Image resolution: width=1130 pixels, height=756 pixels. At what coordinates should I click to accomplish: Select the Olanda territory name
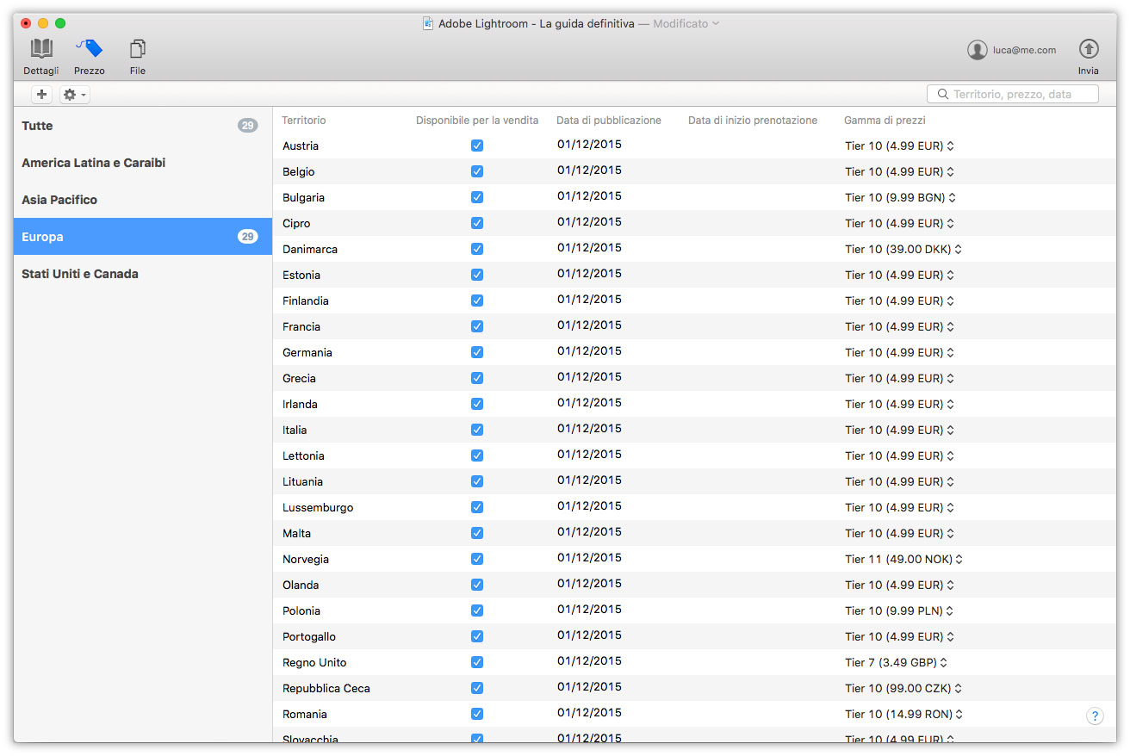pos(301,585)
